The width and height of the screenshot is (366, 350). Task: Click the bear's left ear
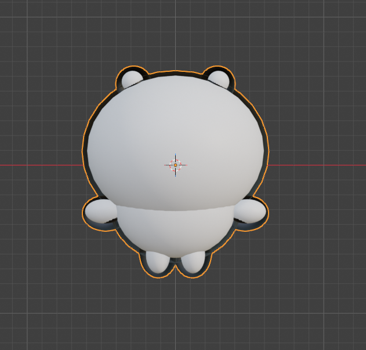pos(132,79)
